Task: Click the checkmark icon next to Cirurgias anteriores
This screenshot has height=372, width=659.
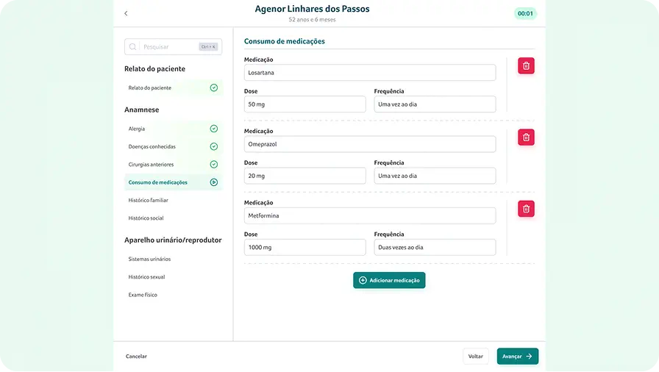Action: pos(213,165)
